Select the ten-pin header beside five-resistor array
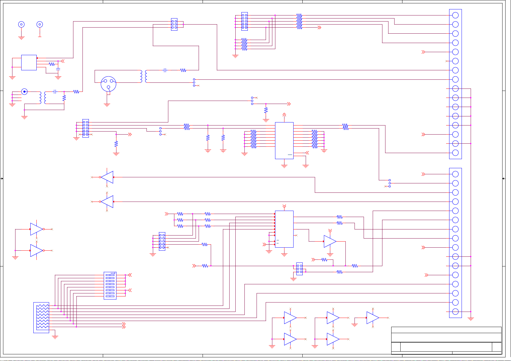This screenshot has height=361, width=511. pyautogui.click(x=244, y=21)
